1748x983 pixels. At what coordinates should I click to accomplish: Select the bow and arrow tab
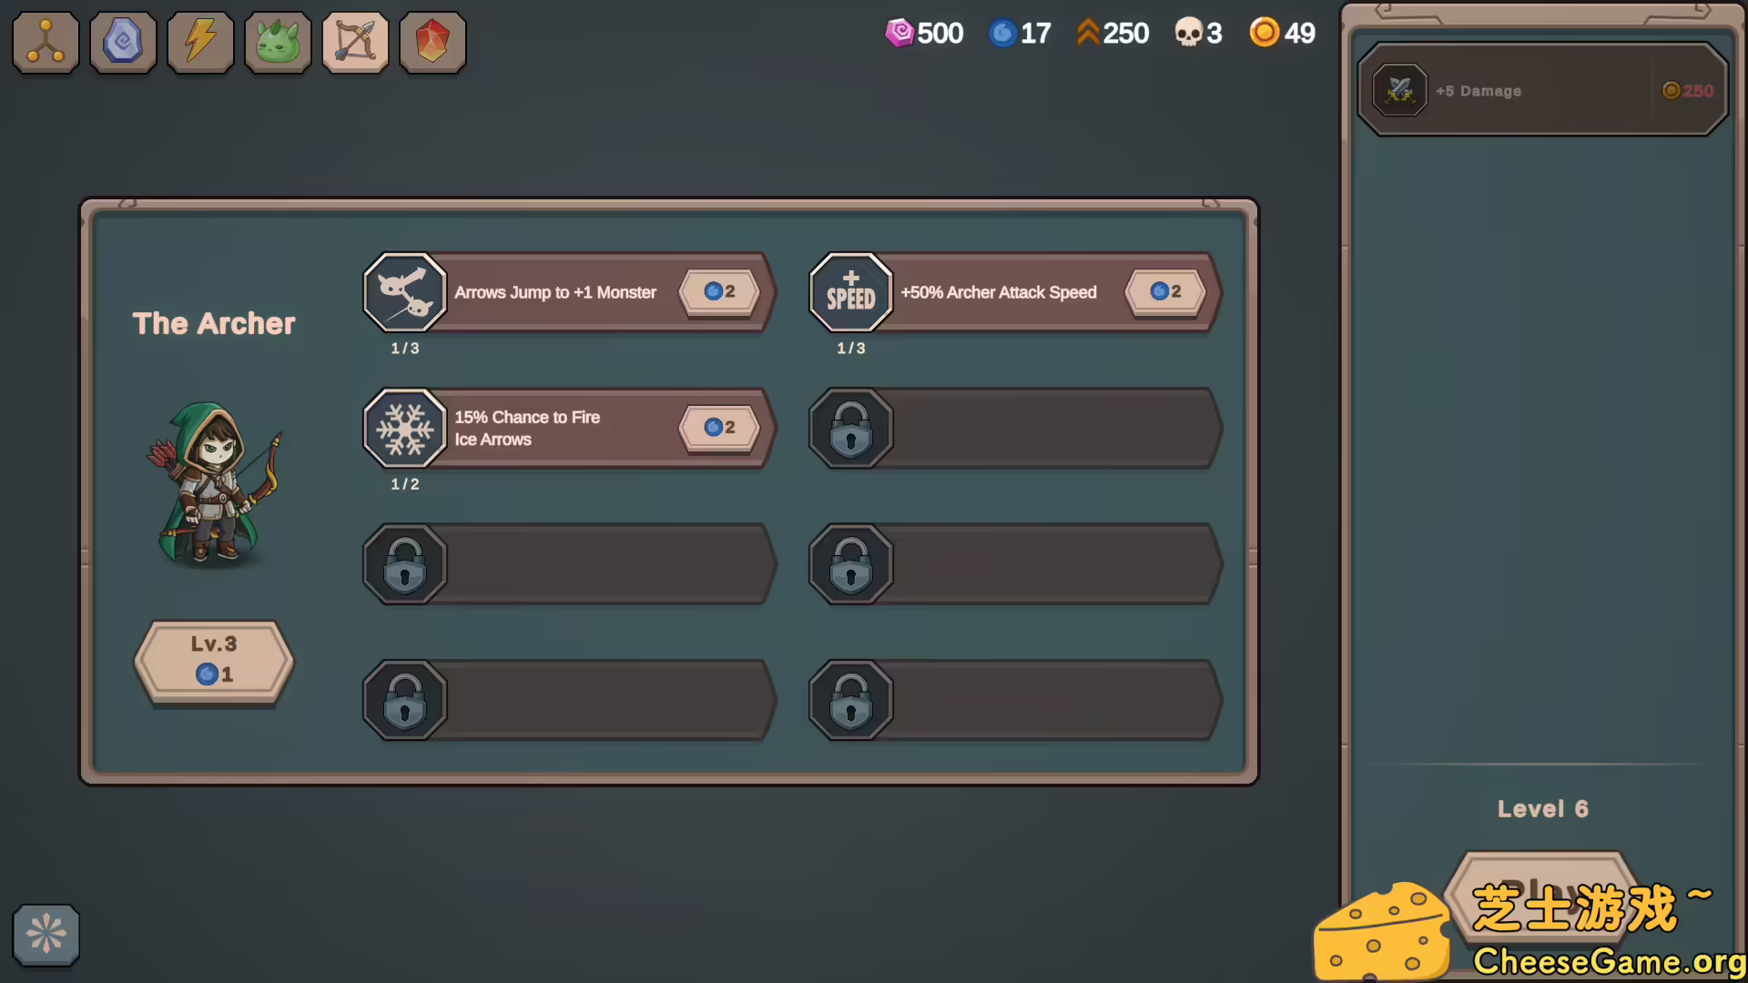coord(355,42)
